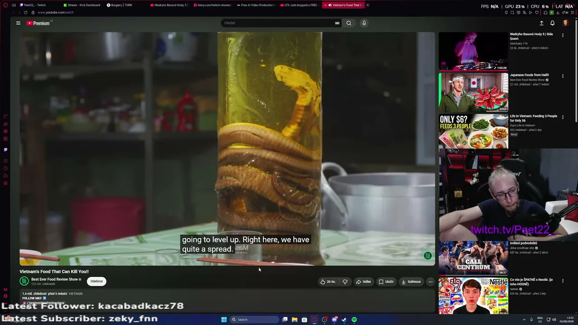Show hidden icons in the system tray
The width and height of the screenshot is (578, 325).
tap(524, 320)
